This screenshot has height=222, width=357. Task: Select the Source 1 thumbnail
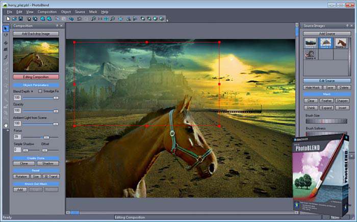click(311, 43)
